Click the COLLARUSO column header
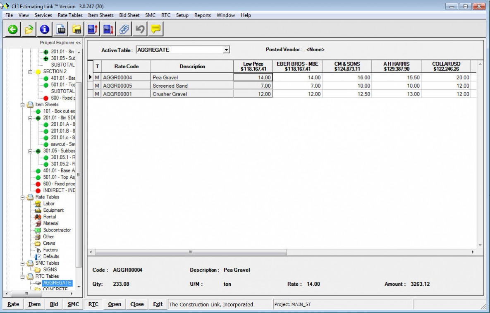 446,66
